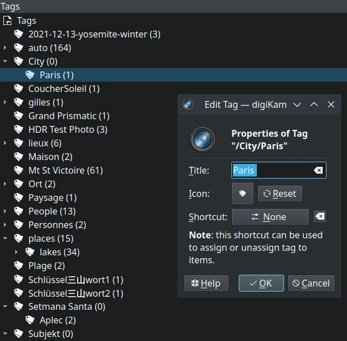Click the digiKam icon in dialog titlebar
Viewport: 347px width, 341px height.
click(x=188, y=104)
